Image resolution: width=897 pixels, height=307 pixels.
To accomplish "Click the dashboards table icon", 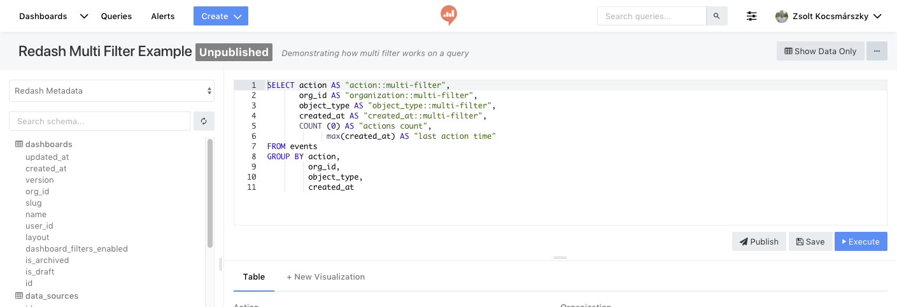I will point(19,145).
